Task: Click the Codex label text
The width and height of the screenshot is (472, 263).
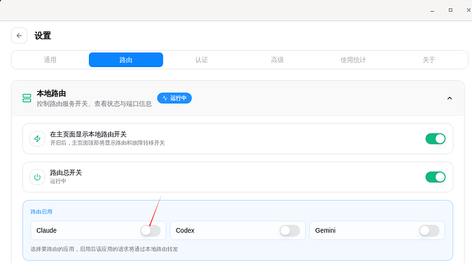Action: click(185, 230)
